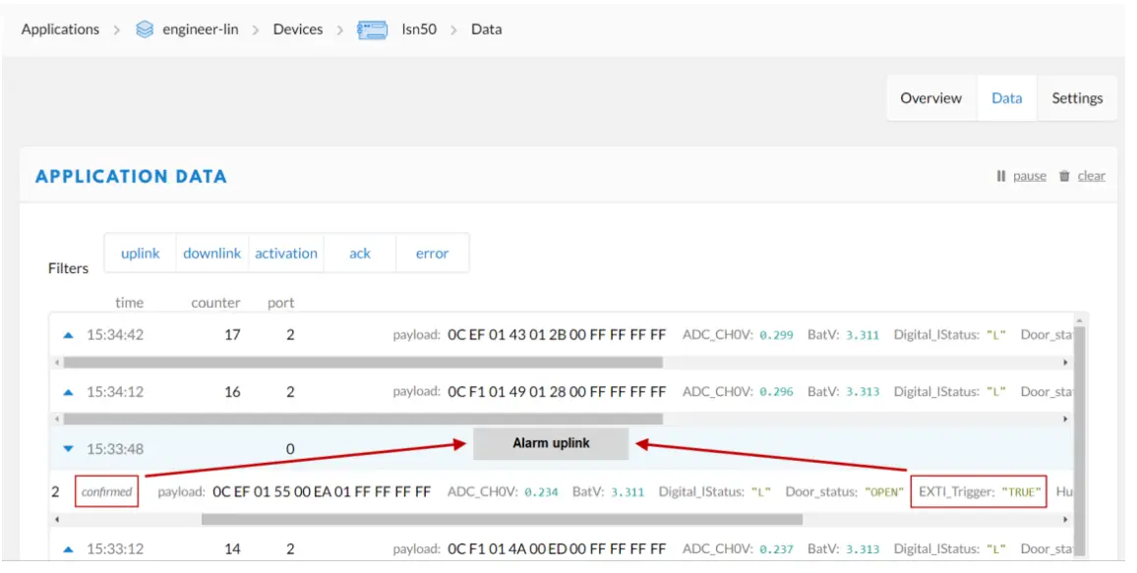Click ADC_CH0V value 0.237
The height and width of the screenshot is (573, 1137).
[776, 549]
